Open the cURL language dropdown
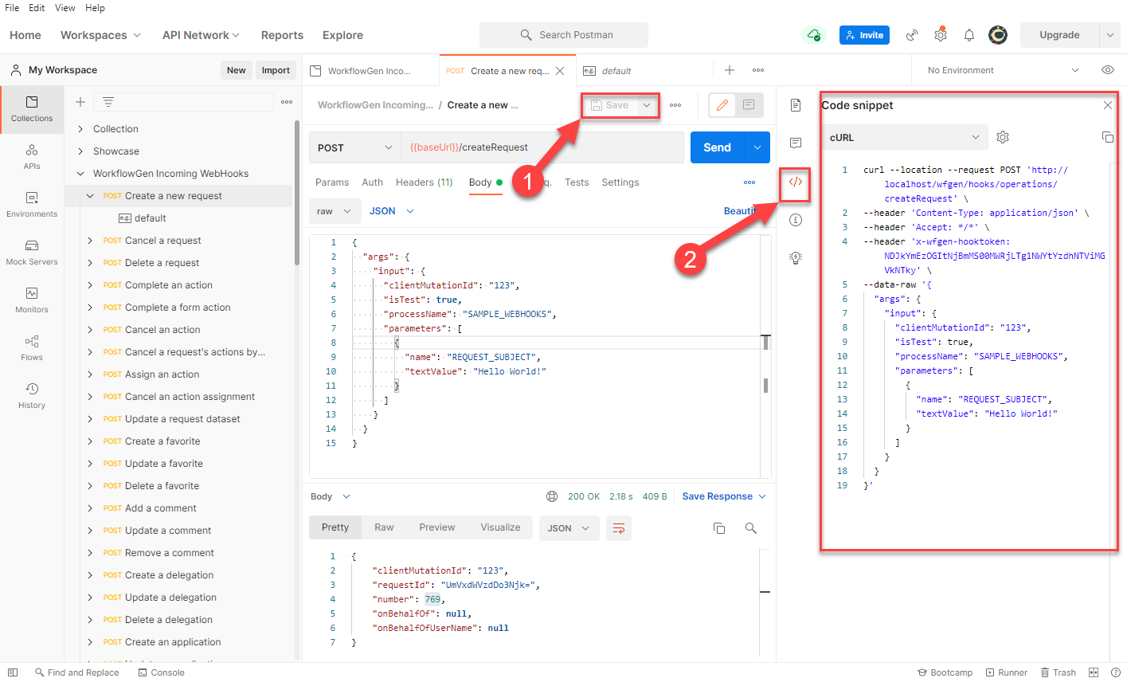This screenshot has height=682, width=1127. click(x=905, y=137)
